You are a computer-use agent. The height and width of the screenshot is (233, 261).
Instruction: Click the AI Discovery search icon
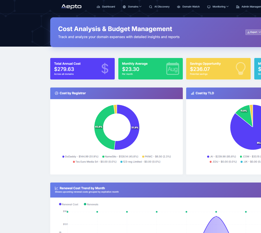[151, 7]
